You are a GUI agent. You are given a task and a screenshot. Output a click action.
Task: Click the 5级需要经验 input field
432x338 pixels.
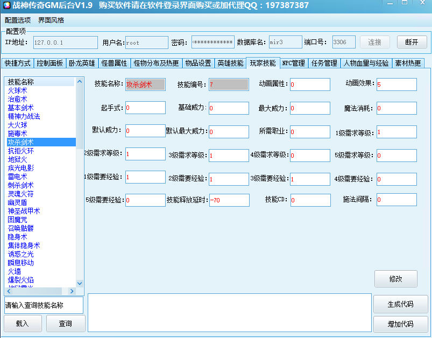tap(145, 200)
